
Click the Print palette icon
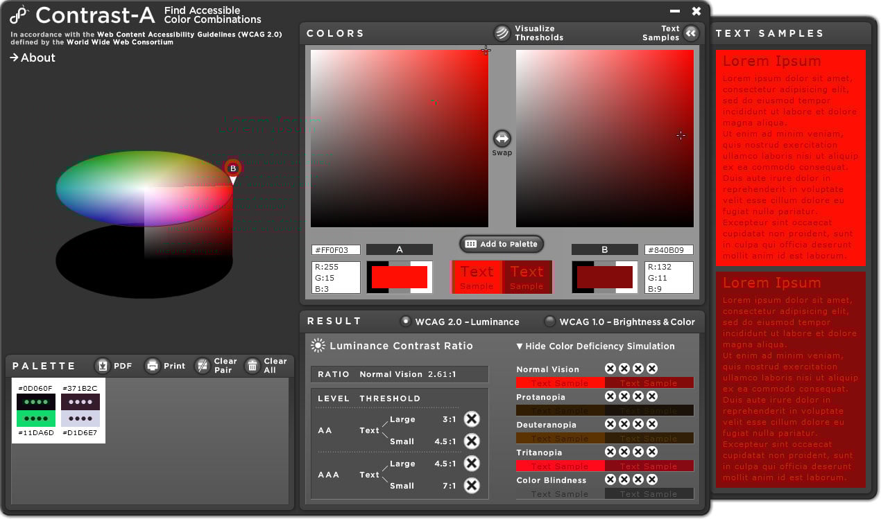(x=153, y=366)
